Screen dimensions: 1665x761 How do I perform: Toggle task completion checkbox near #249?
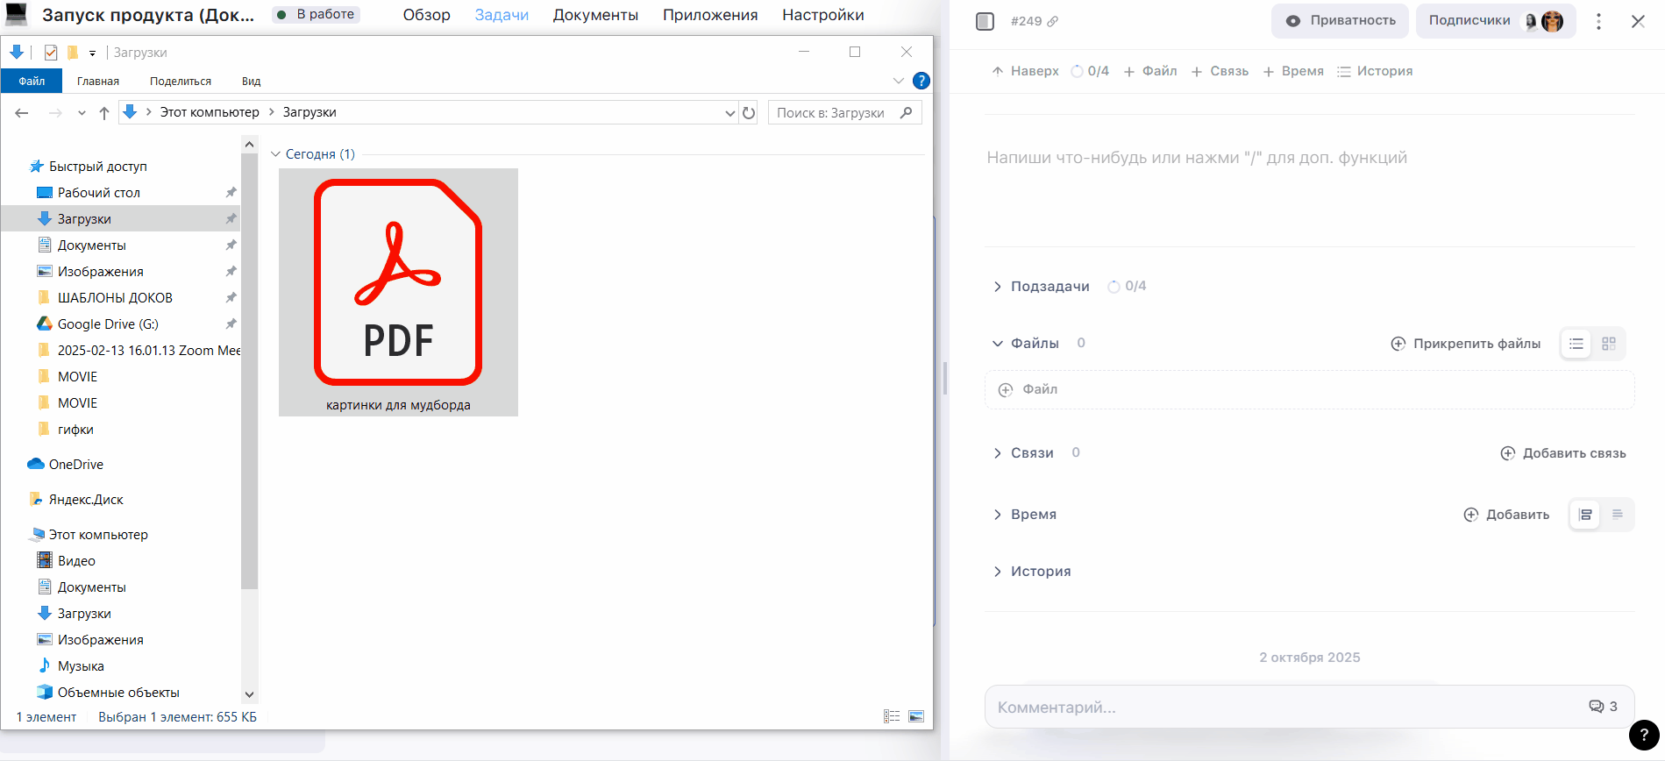pos(985,21)
